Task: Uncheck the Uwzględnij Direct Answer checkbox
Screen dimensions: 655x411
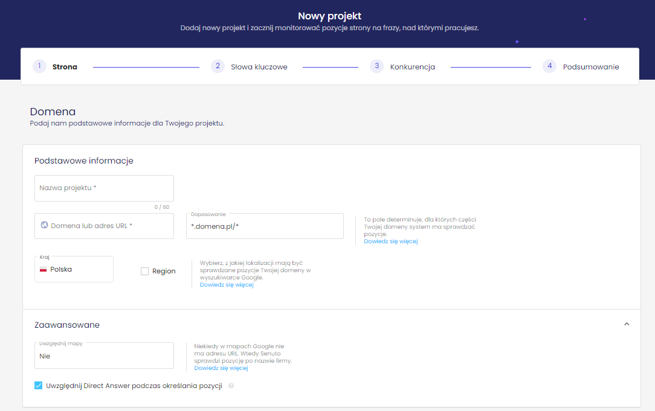Action: tap(39, 385)
